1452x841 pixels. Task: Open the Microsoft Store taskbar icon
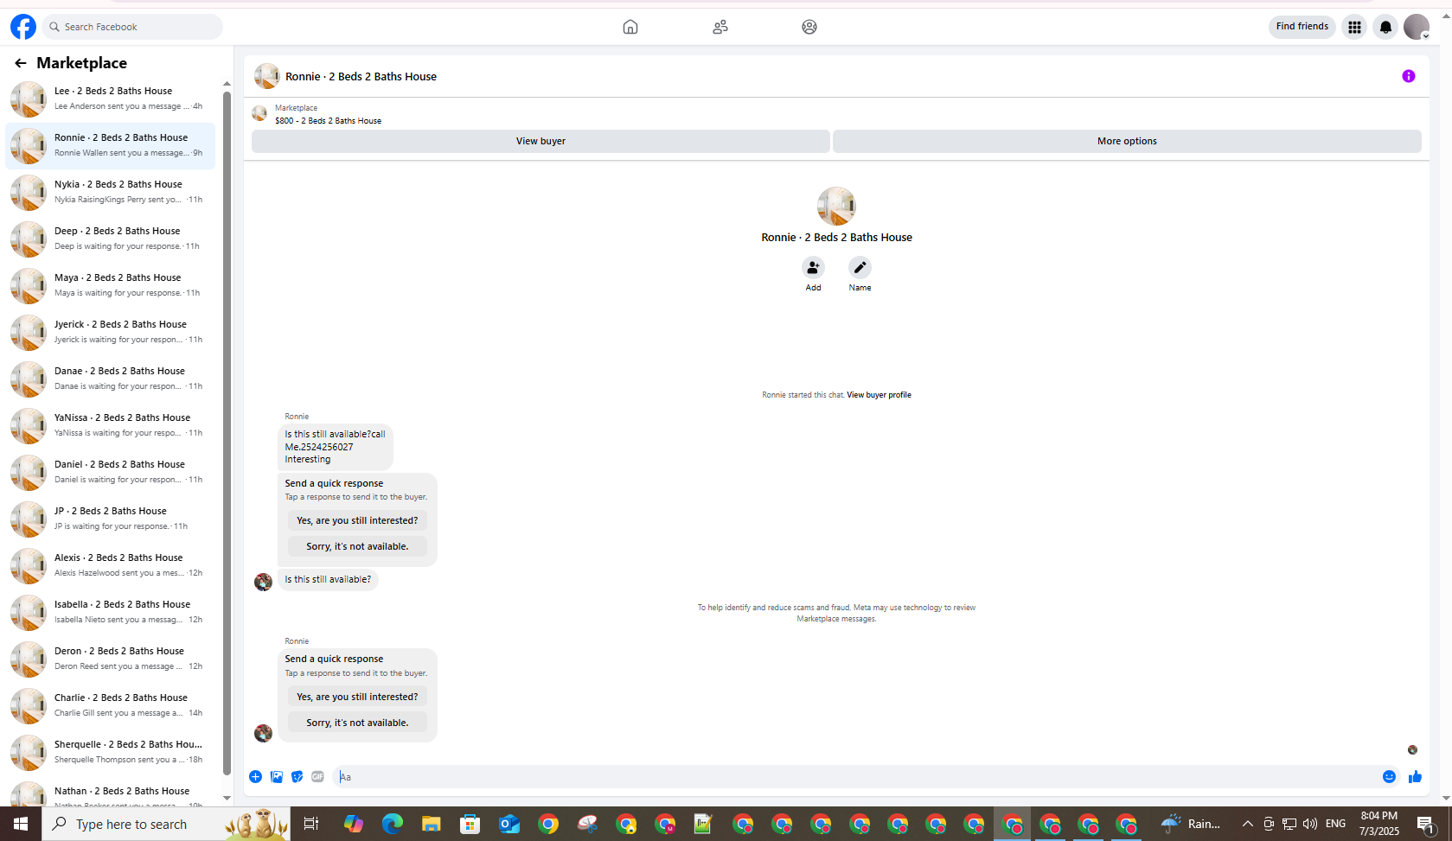(470, 824)
